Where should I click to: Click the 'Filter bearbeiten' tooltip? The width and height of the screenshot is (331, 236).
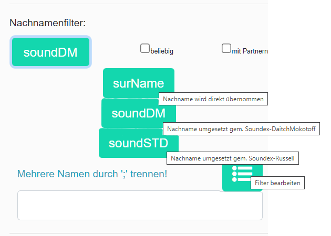pyautogui.click(x=278, y=183)
